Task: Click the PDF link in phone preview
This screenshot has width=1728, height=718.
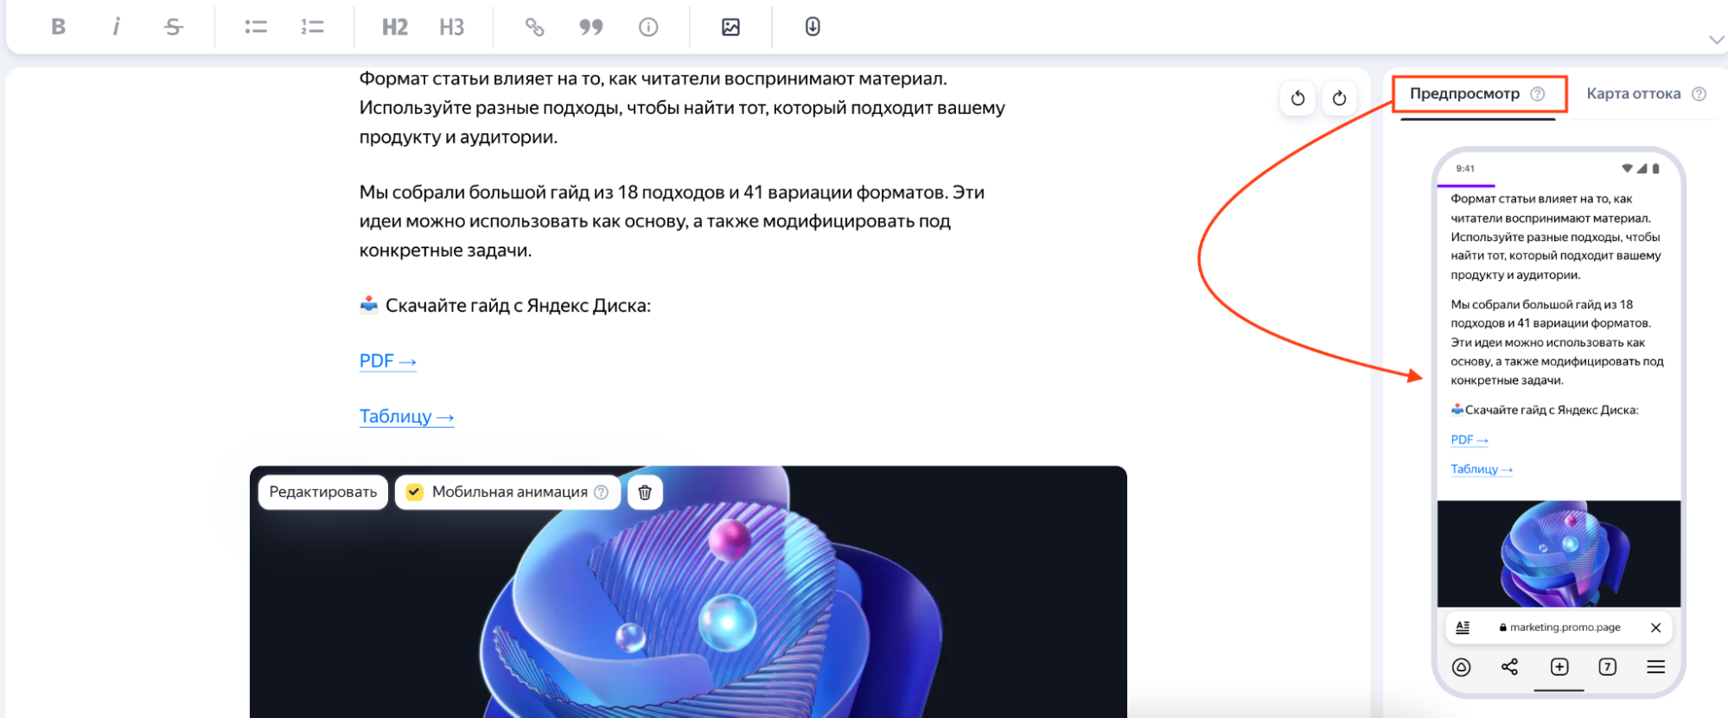Action: [x=1470, y=440]
